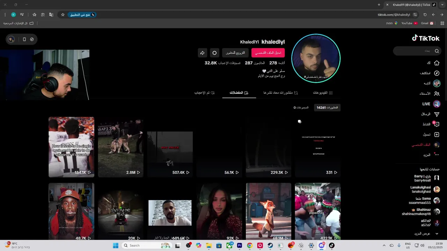Click the TikTok sidebar search field
Image resolution: width=447 pixels, height=251 pixels.
(417, 51)
